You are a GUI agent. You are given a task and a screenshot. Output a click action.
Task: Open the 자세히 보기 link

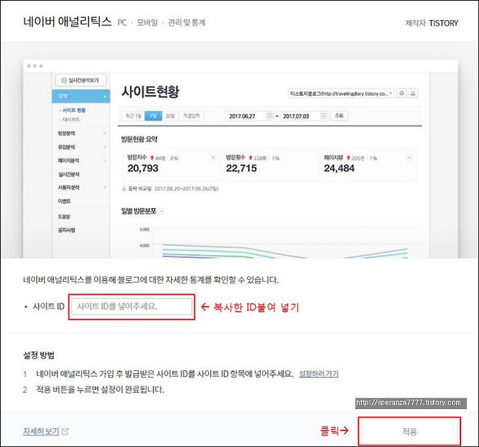41,431
